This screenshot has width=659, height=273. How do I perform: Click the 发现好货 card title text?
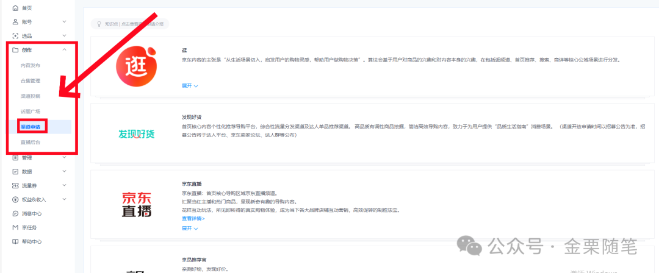(192, 117)
